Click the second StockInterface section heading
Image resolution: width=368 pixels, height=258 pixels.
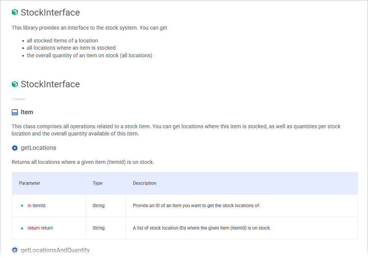pyautogui.click(x=50, y=84)
